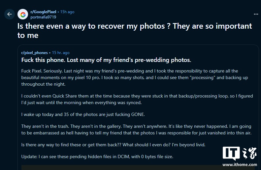261x170 pixels.
Task: Click the Chinese characters beside the IT logo
Action: point(249,153)
